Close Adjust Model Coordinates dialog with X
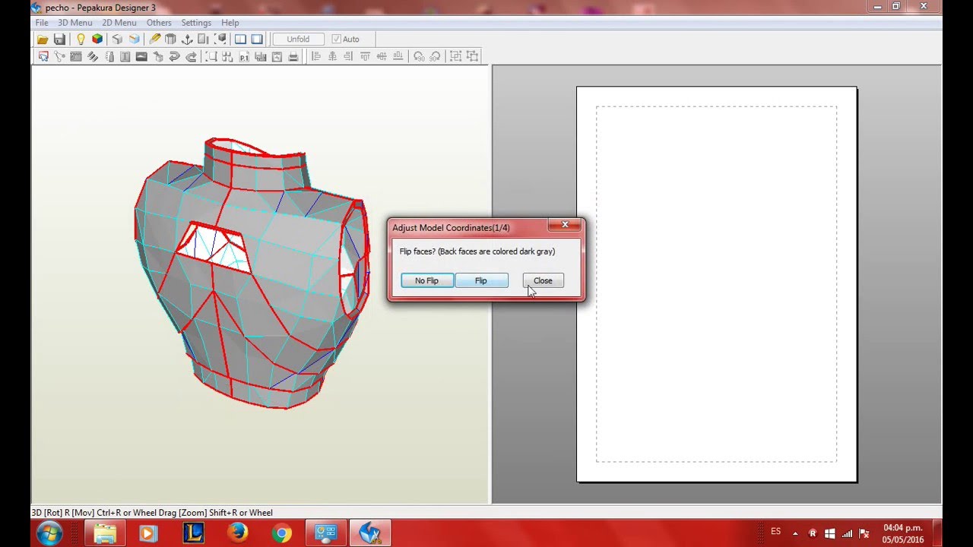Viewport: 973px width, 547px height. point(565,225)
